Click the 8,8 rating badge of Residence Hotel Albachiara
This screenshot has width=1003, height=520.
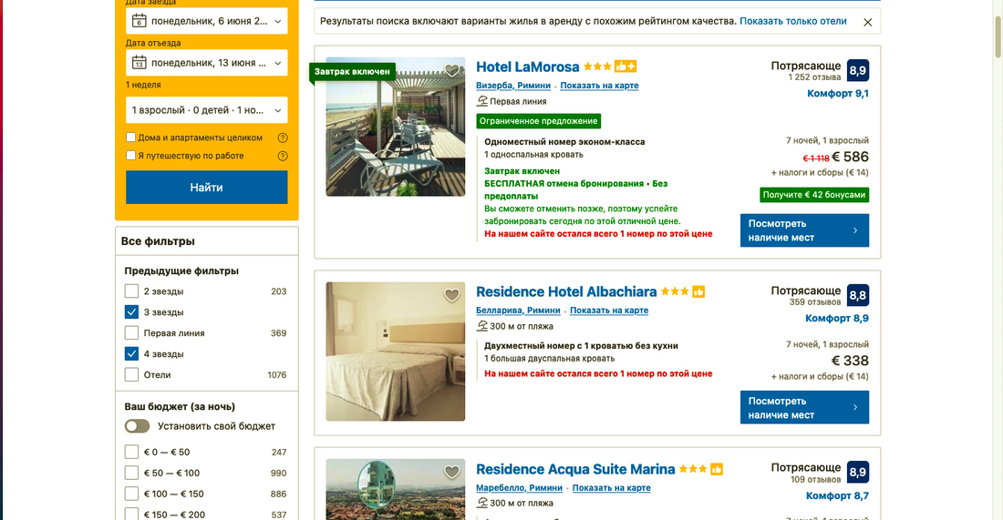[858, 295]
